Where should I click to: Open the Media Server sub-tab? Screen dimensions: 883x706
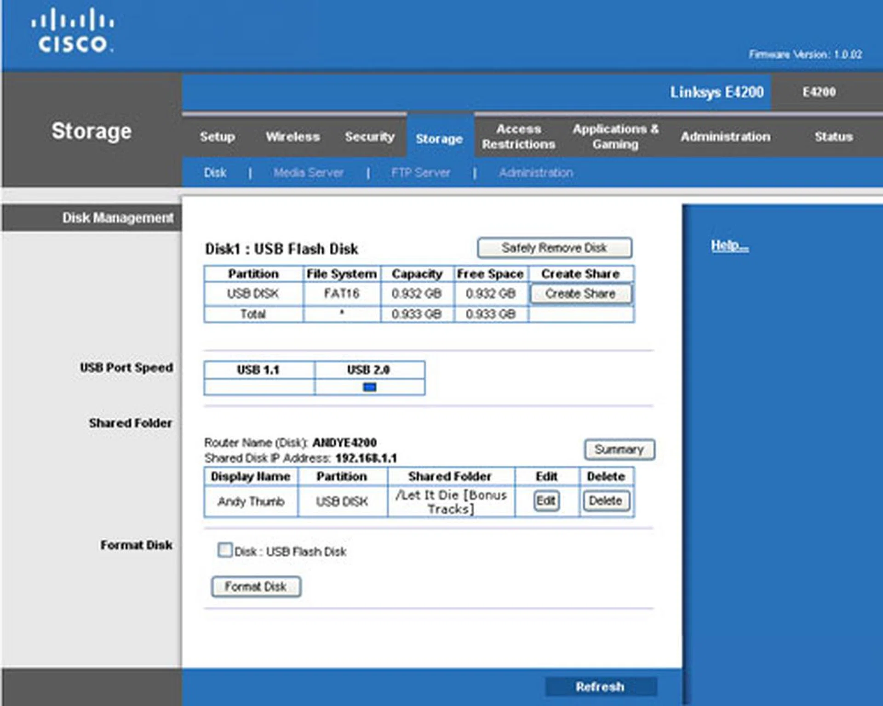point(308,173)
